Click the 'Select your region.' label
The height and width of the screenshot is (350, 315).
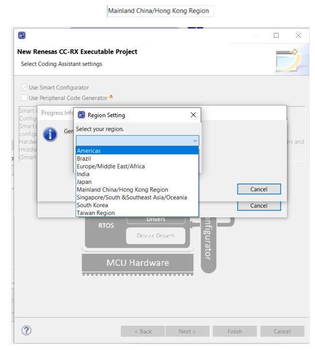coord(100,129)
